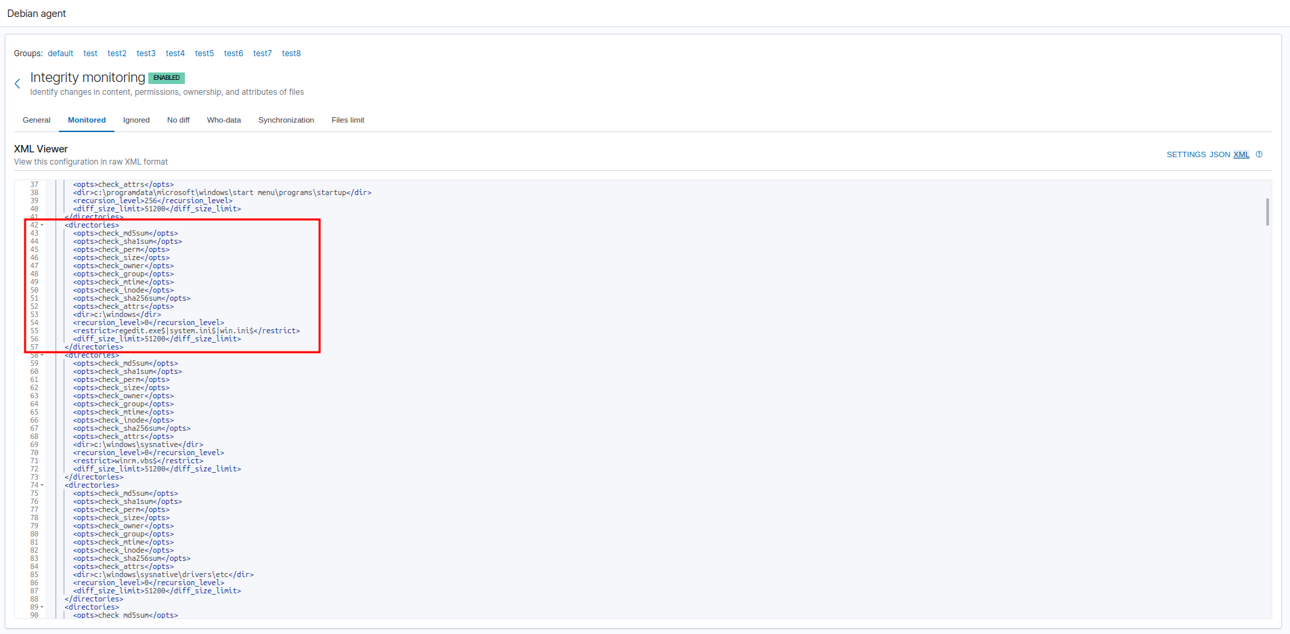Switch to the JSON view

click(1219, 154)
